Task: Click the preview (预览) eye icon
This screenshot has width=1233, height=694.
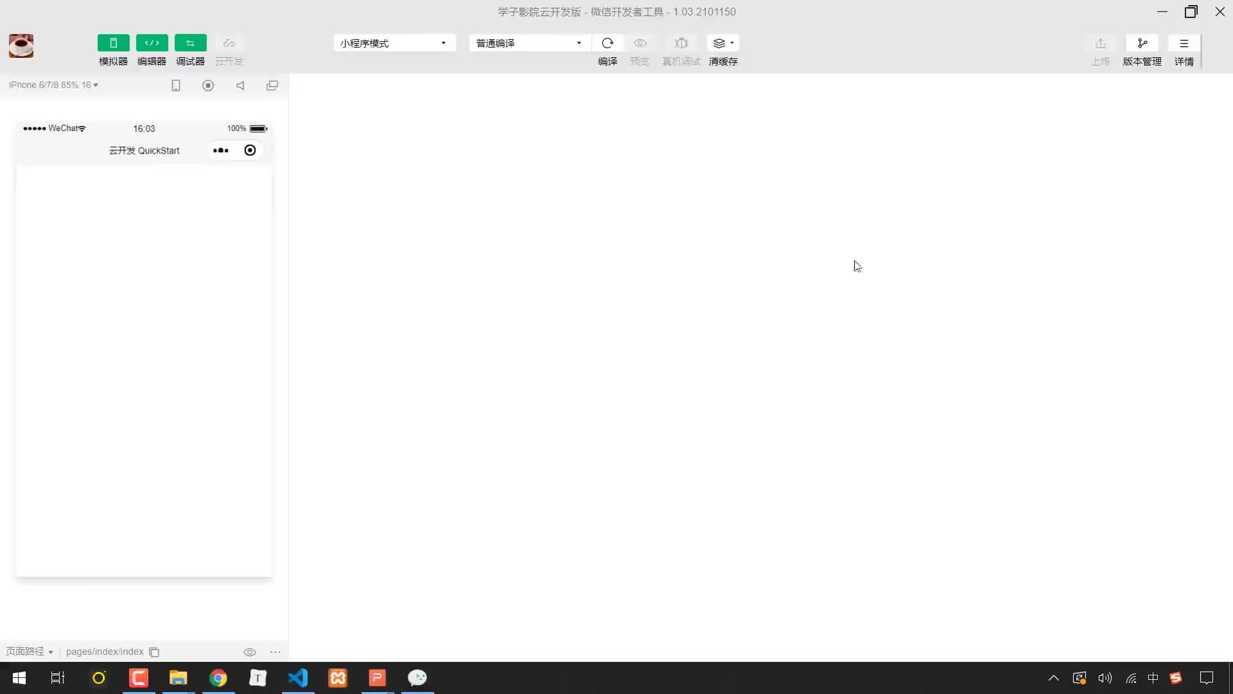Action: pyautogui.click(x=640, y=43)
